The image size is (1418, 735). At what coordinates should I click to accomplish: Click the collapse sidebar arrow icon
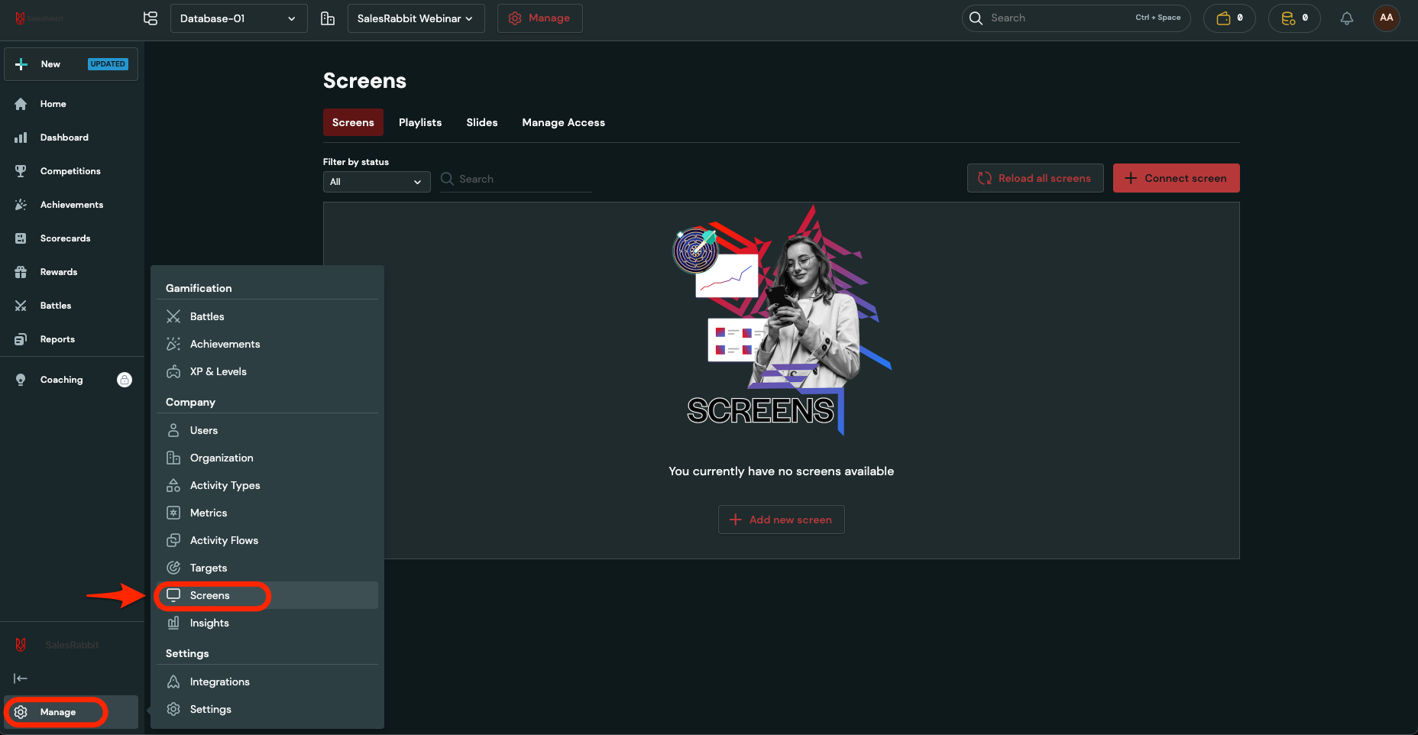click(x=21, y=678)
